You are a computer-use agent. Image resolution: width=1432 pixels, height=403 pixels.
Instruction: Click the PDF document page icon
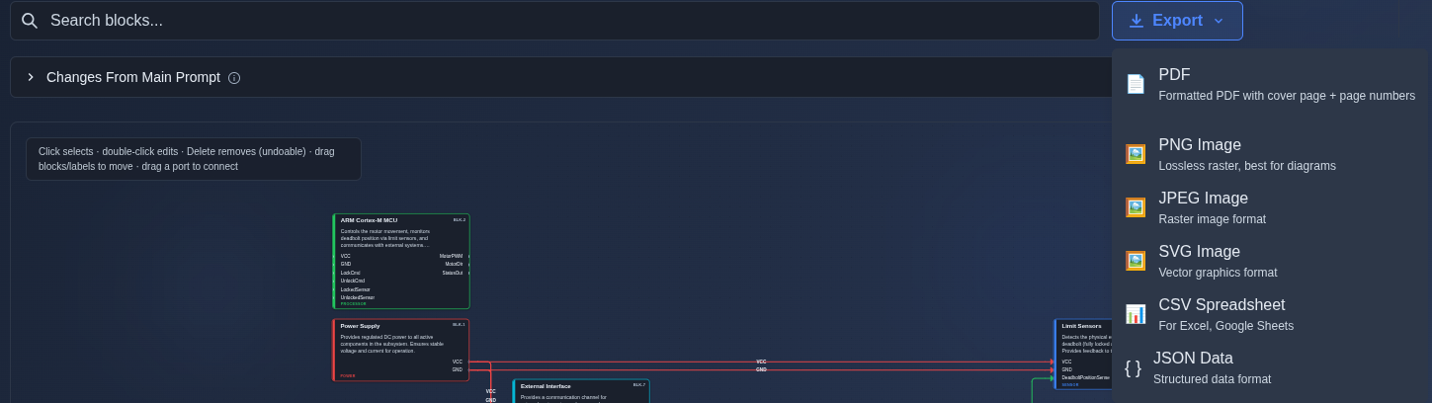tap(1136, 84)
